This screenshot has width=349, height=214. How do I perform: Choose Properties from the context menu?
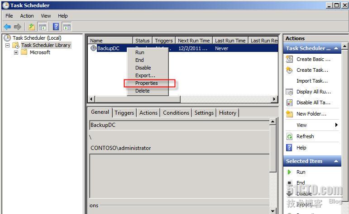click(x=148, y=83)
